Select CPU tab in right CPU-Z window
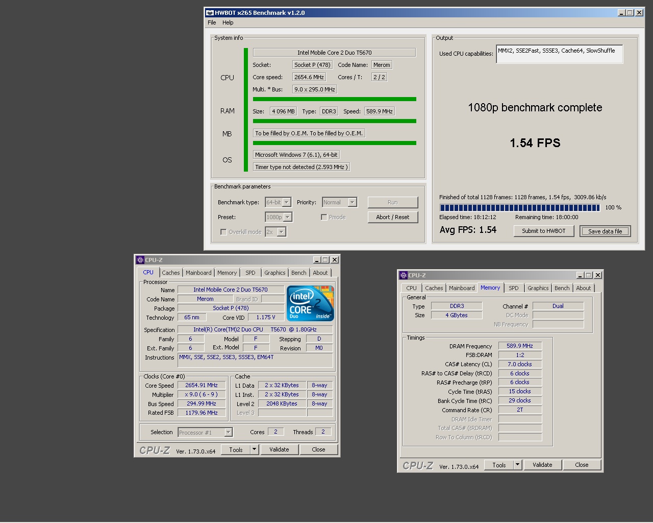Screen dimensions: 653x523 412,288
